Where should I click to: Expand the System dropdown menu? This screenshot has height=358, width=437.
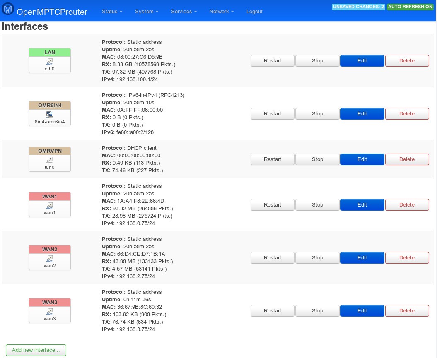click(147, 12)
